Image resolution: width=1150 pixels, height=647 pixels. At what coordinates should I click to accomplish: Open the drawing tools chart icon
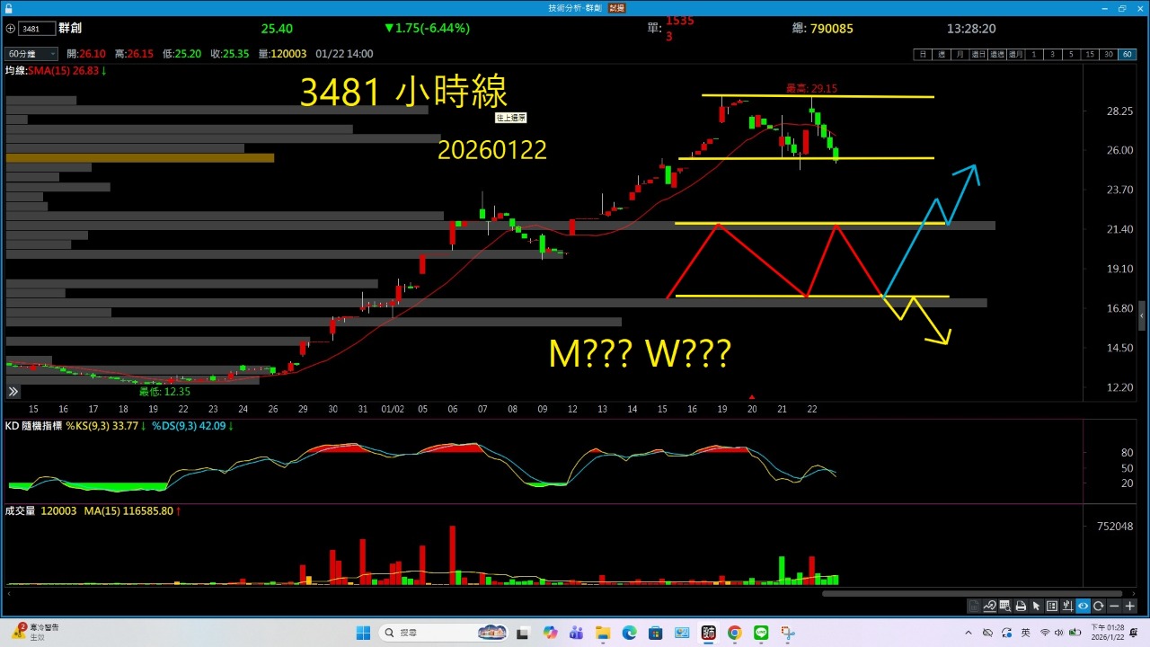[989, 607]
